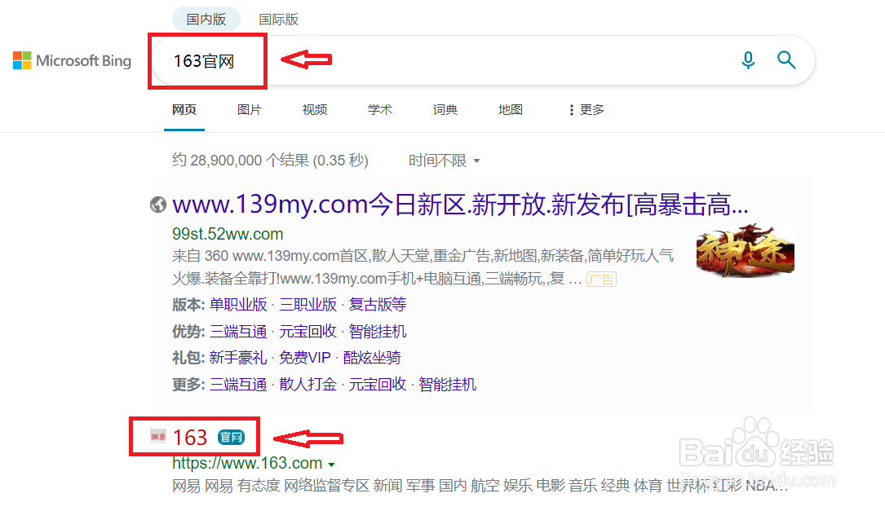Screen dimensions: 885x511
Task: Switch to 国际版 search
Action: [x=278, y=20]
